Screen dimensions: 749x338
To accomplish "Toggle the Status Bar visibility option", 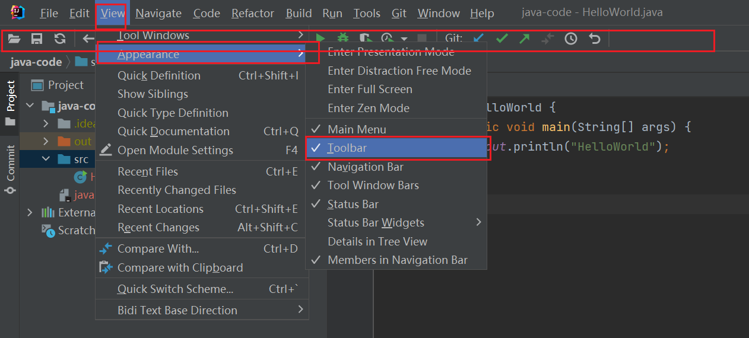I will click(x=353, y=204).
